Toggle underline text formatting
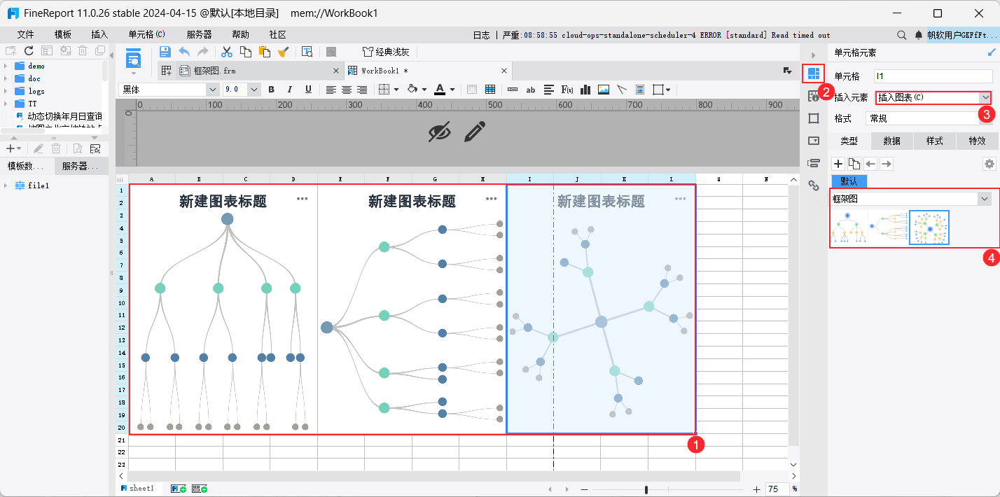The width and height of the screenshot is (1000, 497). click(x=308, y=90)
